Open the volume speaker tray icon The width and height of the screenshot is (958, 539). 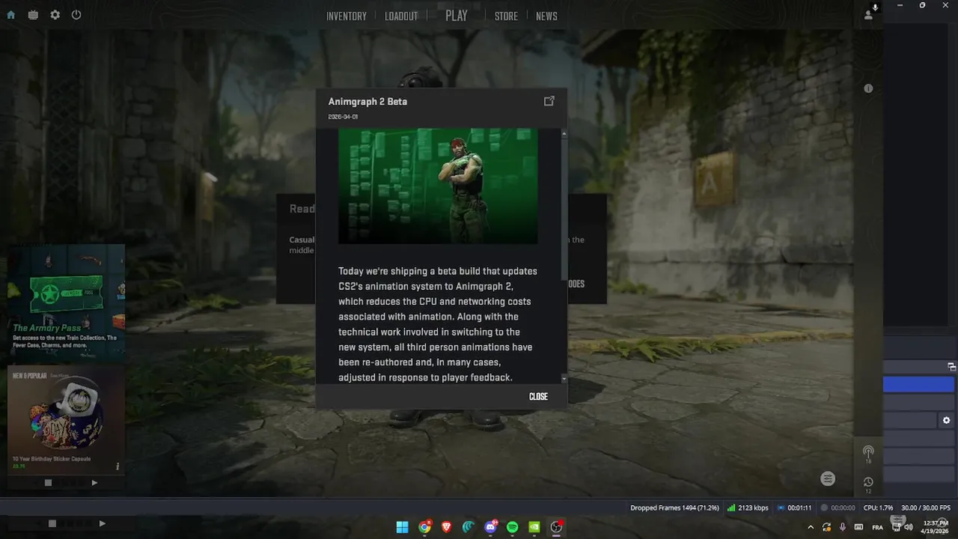(909, 527)
